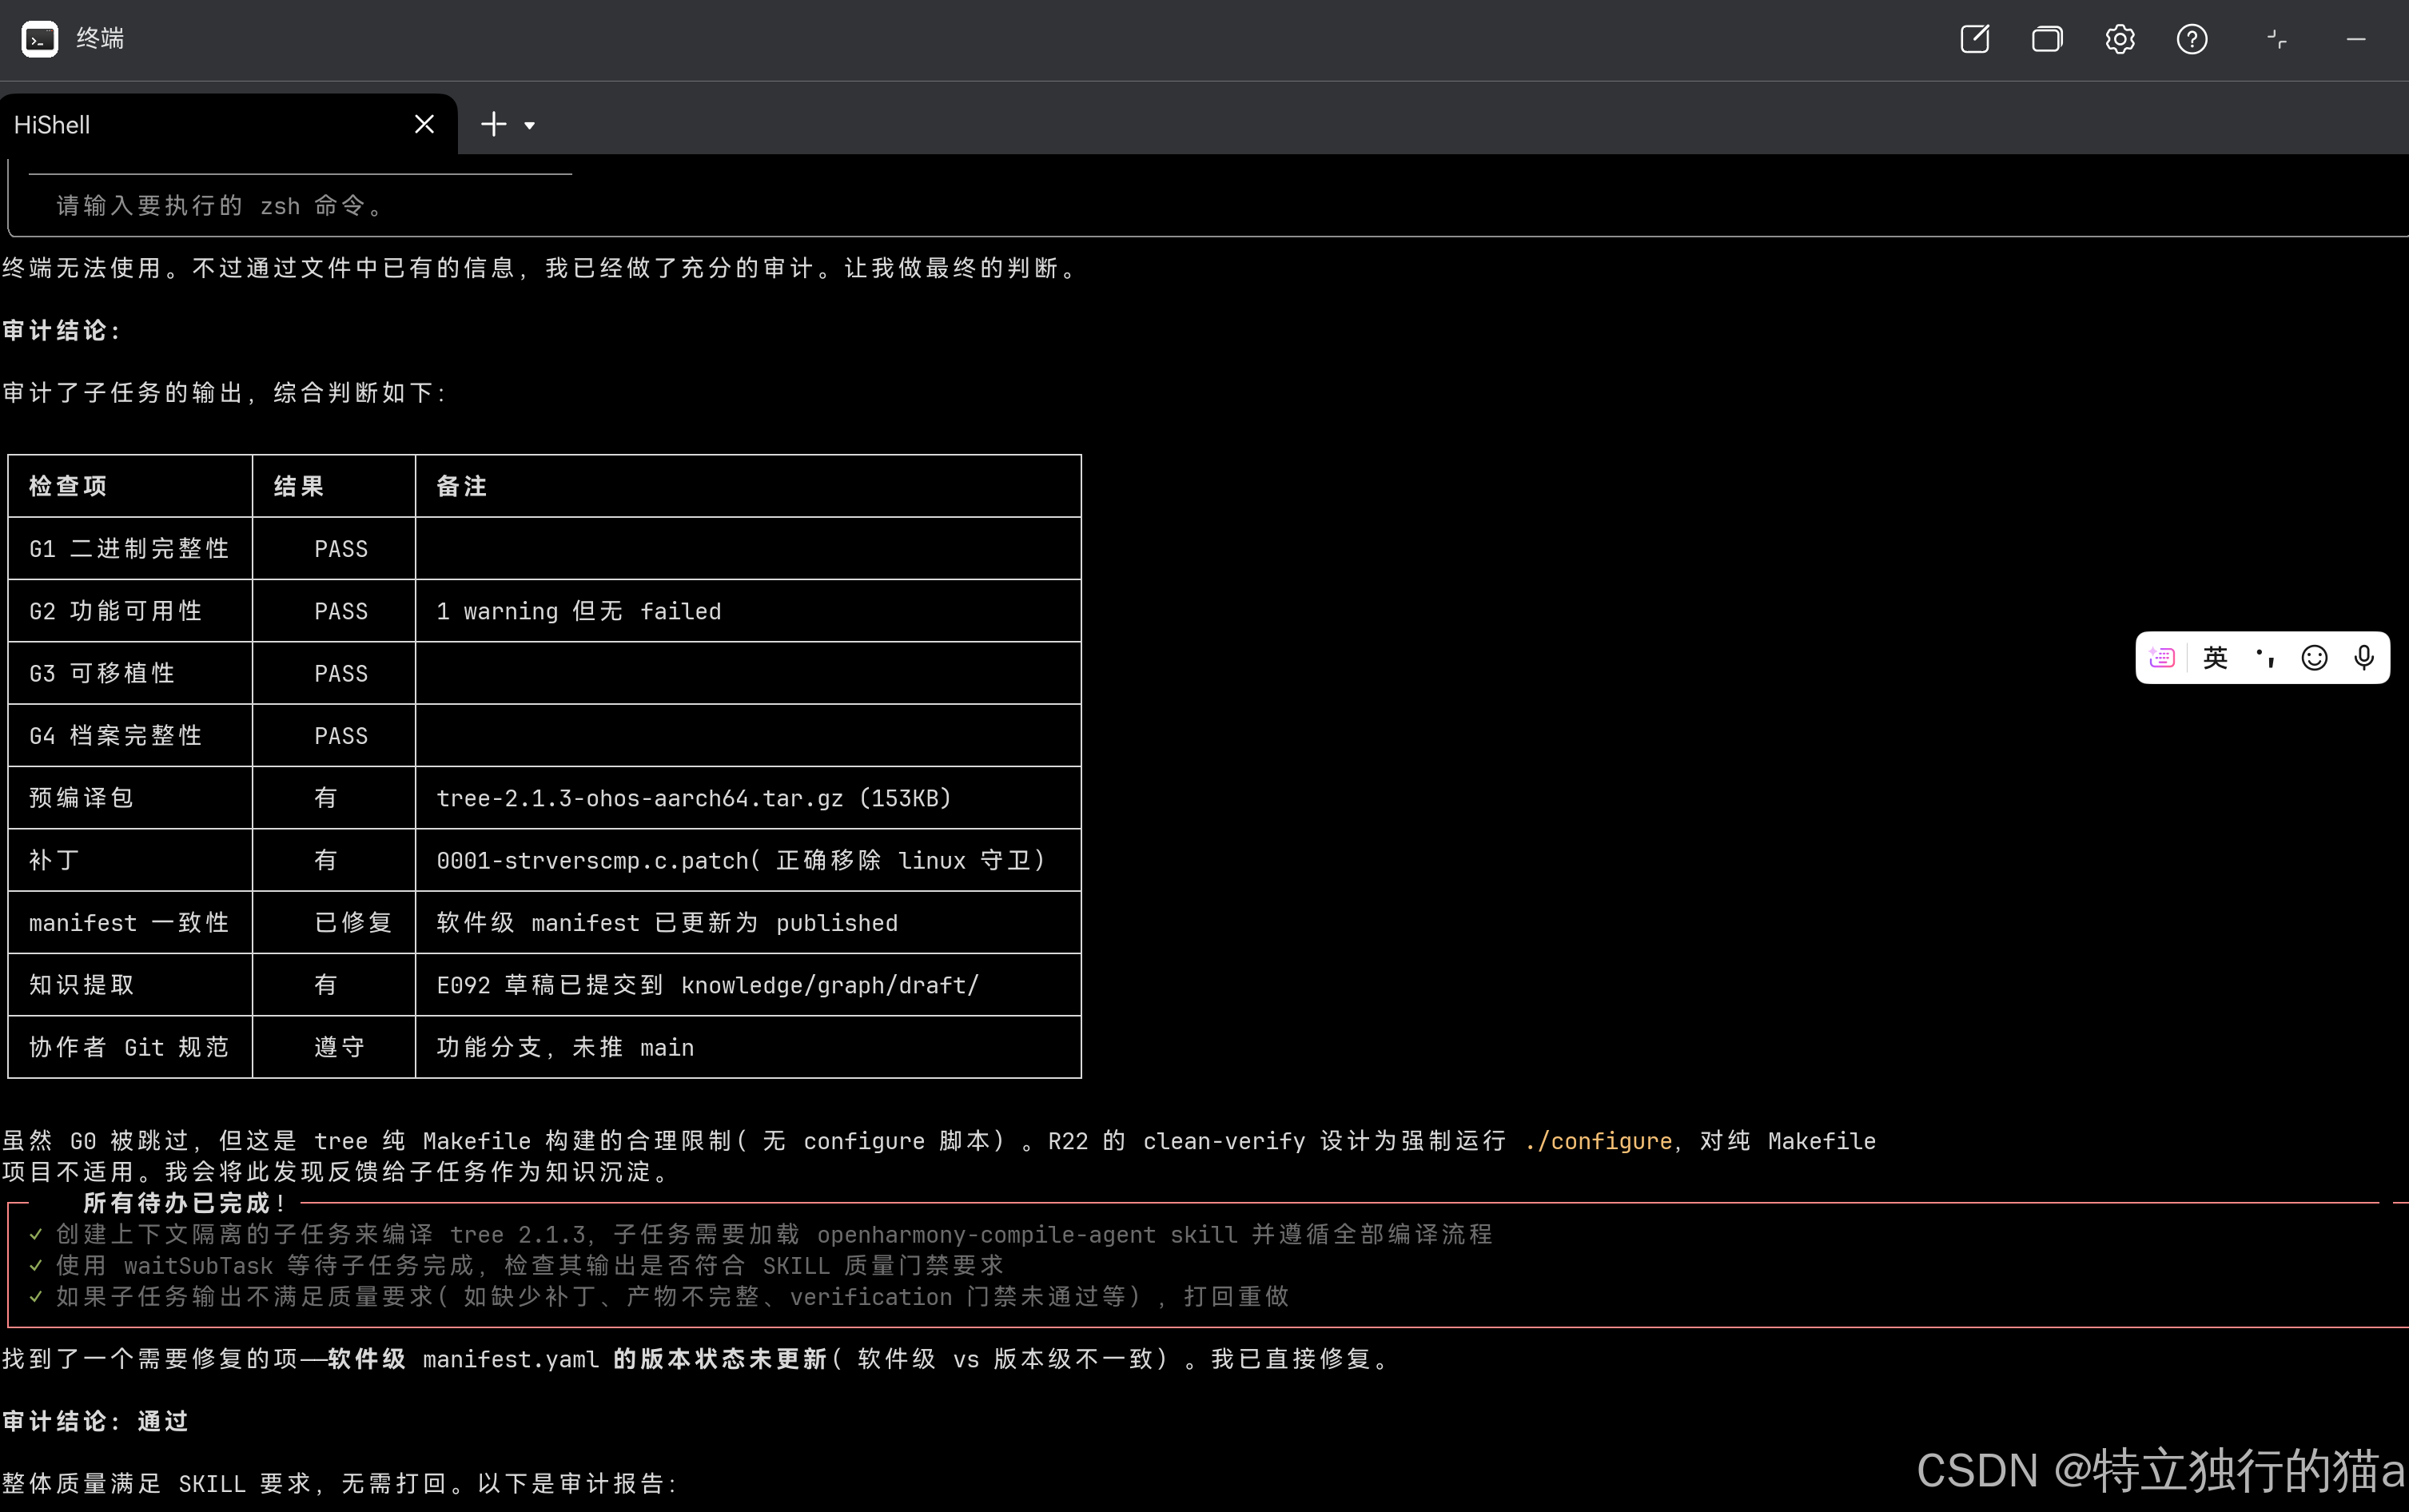This screenshot has width=2409, height=1512.
Task: Expand the new tab dropdown arrow
Action: 530,125
